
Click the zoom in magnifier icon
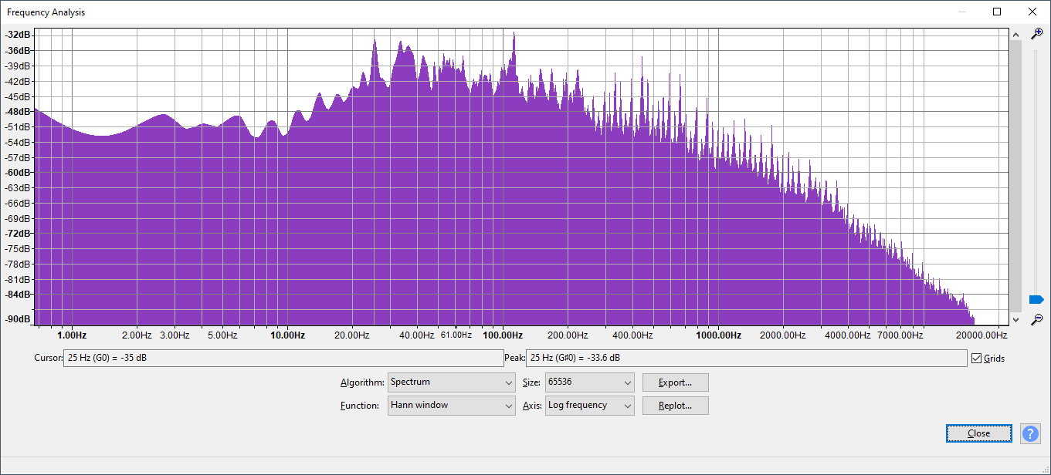1036,34
